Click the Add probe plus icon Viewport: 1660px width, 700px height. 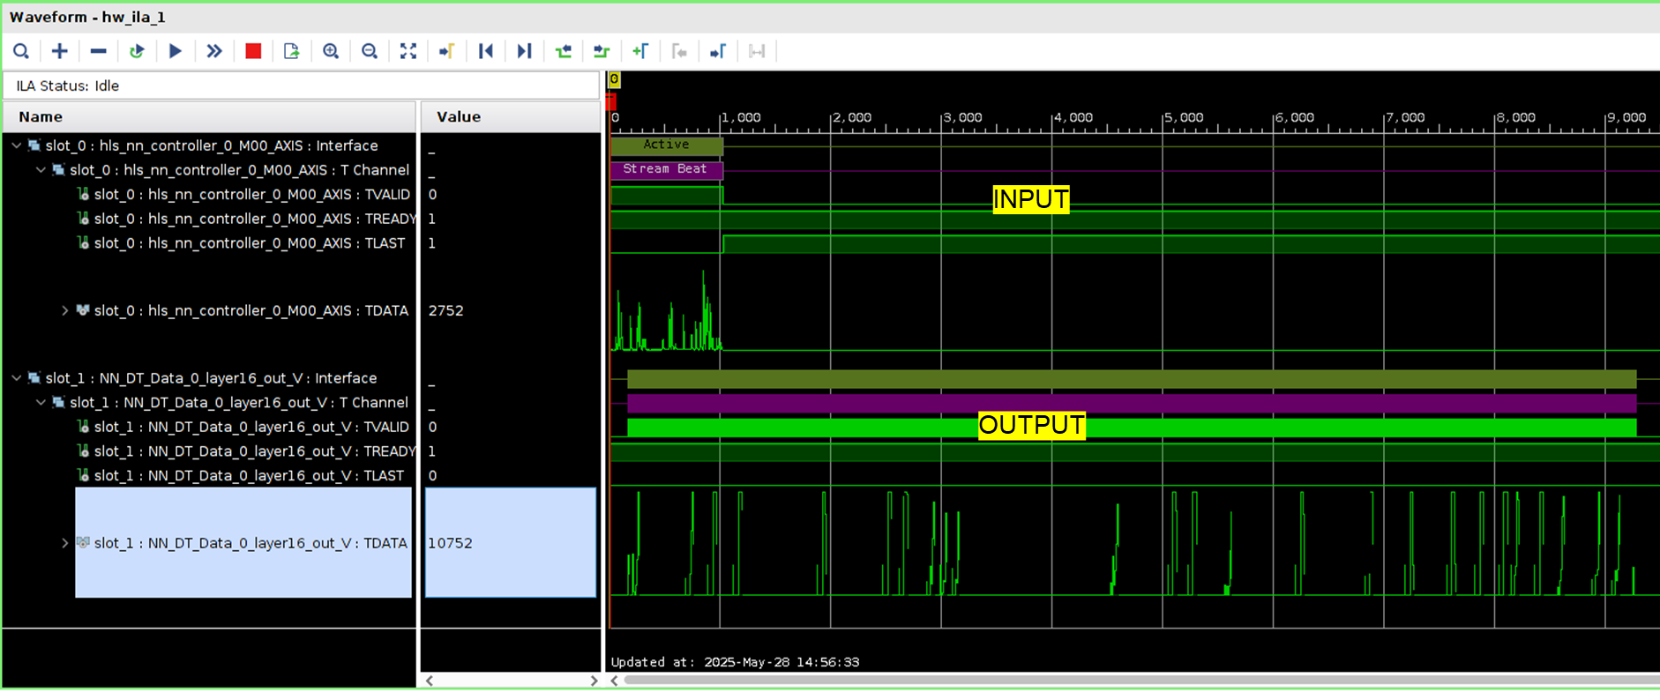[x=59, y=51]
